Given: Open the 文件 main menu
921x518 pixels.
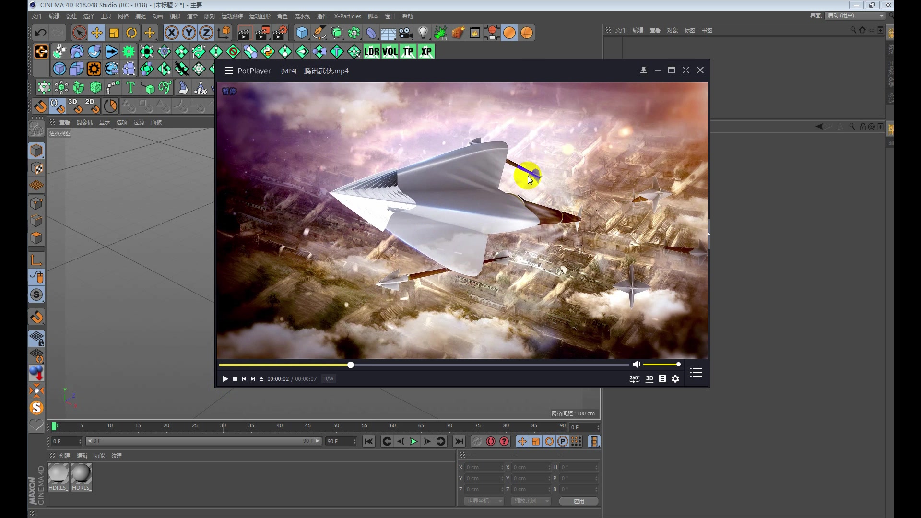Looking at the screenshot, I should tap(37, 16).
